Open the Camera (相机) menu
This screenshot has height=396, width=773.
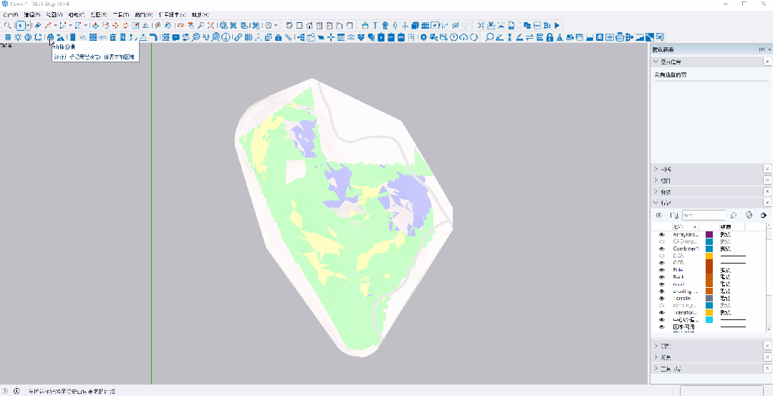click(x=76, y=14)
